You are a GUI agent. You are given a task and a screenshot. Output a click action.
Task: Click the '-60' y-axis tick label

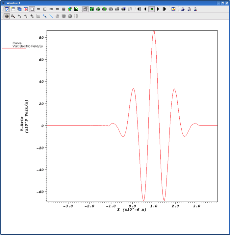pyautogui.click(x=40, y=192)
